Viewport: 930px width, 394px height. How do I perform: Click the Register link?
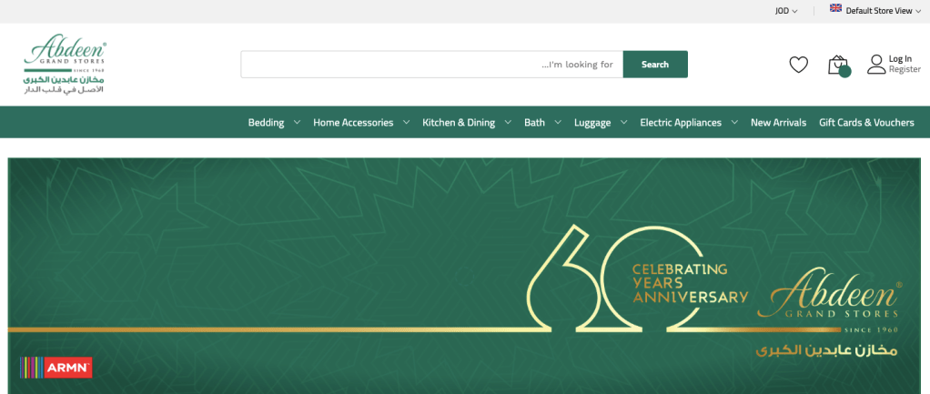click(905, 70)
